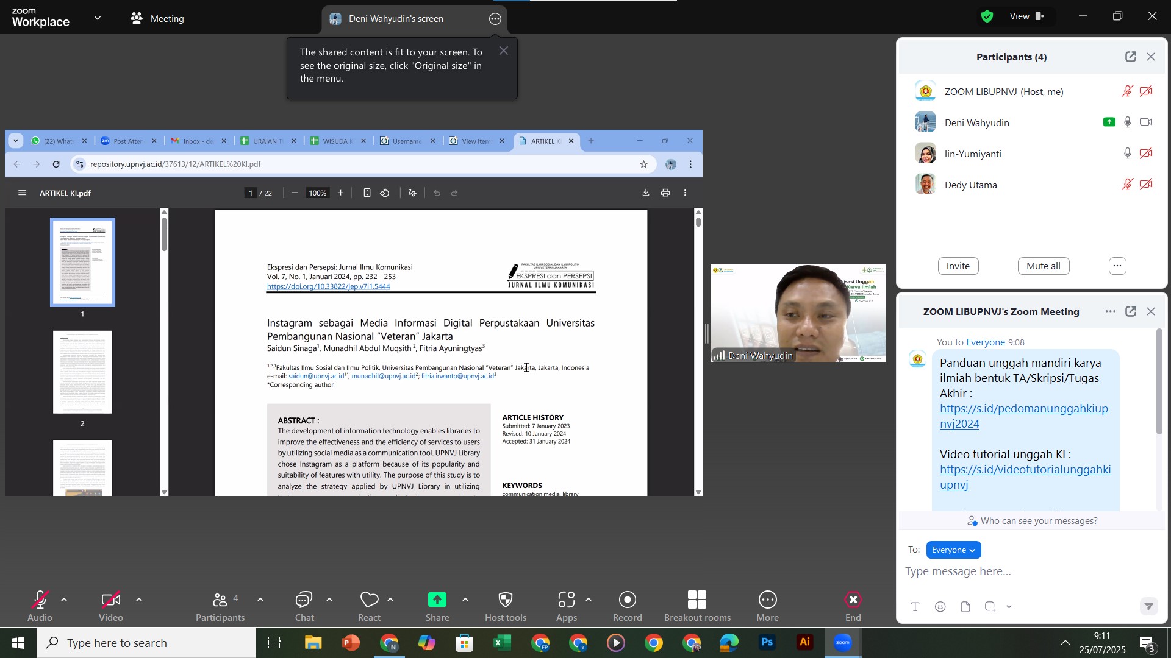Open File Explorer from taskbar
The height and width of the screenshot is (658, 1171).
(x=313, y=643)
